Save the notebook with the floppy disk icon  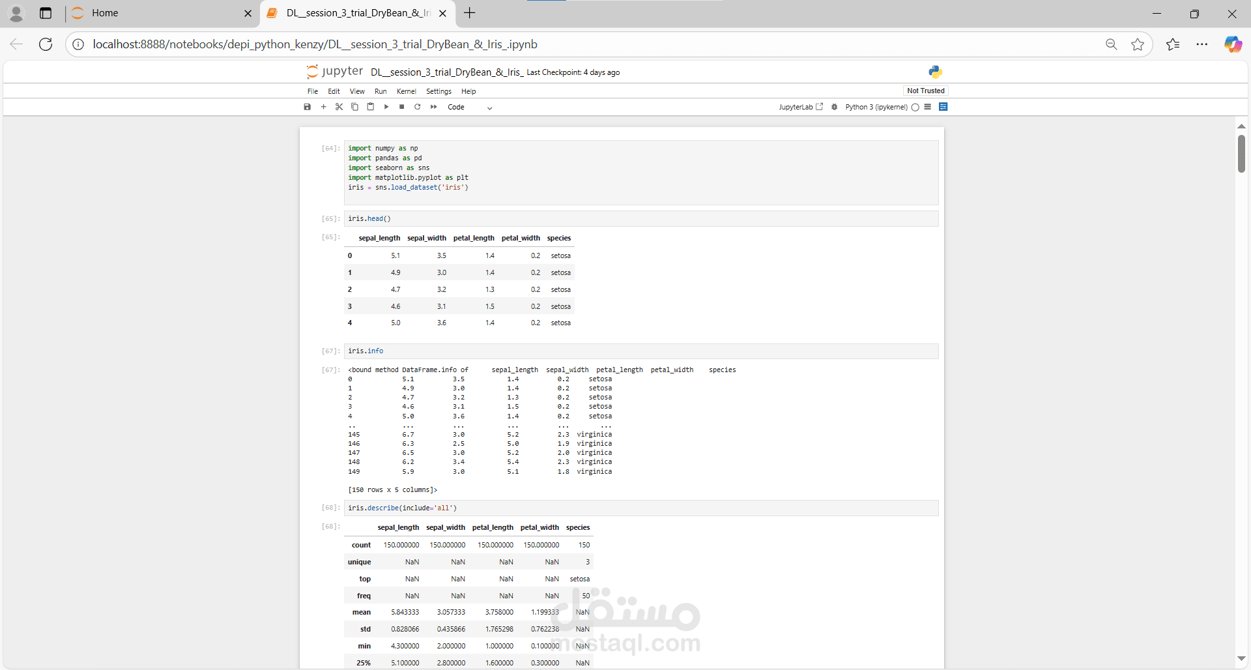[308, 107]
